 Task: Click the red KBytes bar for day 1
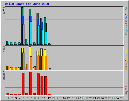[x=8, y=94]
